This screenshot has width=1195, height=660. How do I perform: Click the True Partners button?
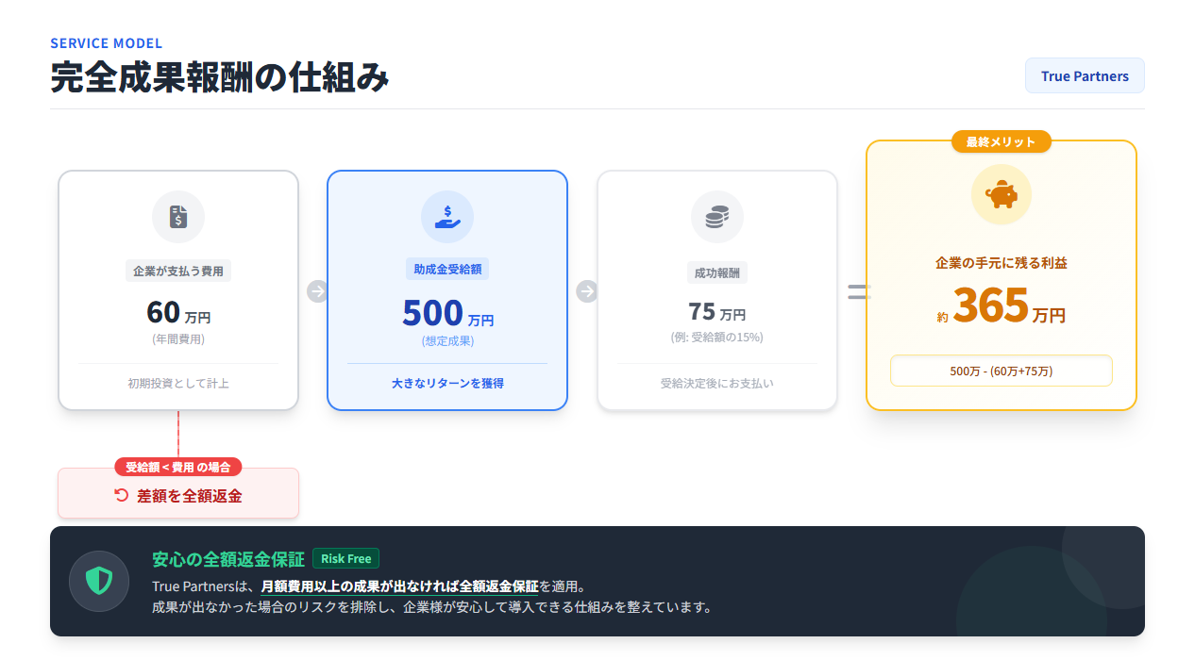pyautogui.click(x=1085, y=75)
